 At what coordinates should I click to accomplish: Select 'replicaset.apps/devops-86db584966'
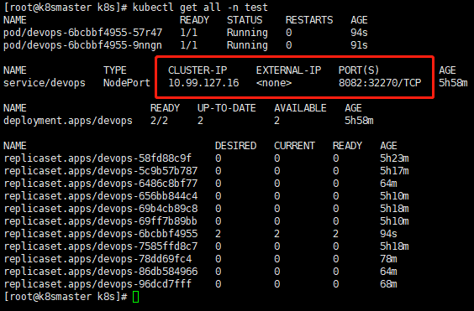[101, 272]
